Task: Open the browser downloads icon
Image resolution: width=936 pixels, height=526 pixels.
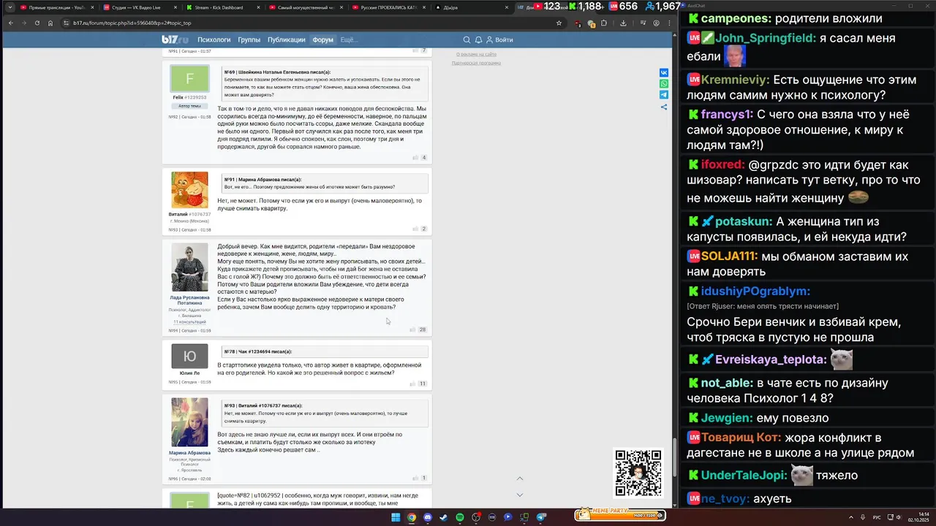Action: [622, 23]
